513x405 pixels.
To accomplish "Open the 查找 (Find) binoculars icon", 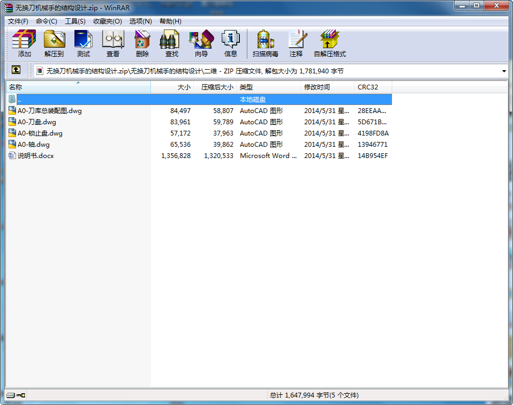I will (171, 43).
